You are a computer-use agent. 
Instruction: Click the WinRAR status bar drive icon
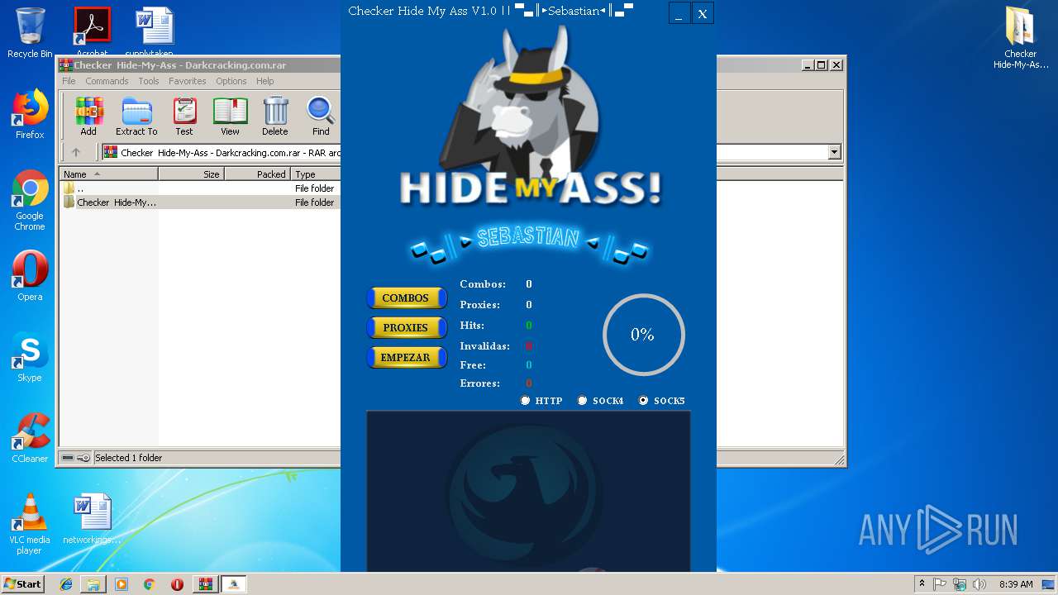(68, 458)
